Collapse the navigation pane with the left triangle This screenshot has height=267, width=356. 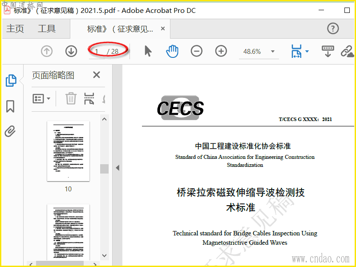[117, 168]
